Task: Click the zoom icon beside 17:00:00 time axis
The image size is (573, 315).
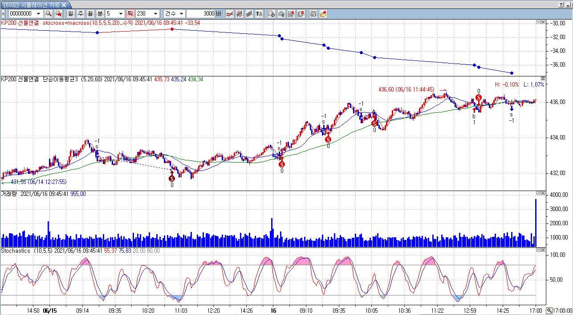Action: [549, 311]
